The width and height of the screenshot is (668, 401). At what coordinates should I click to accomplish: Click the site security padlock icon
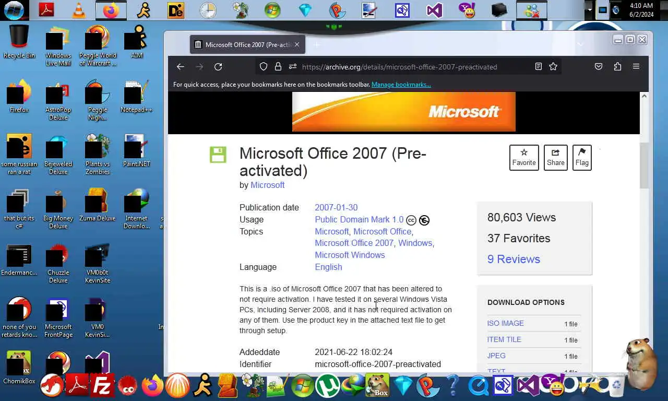[278, 66]
